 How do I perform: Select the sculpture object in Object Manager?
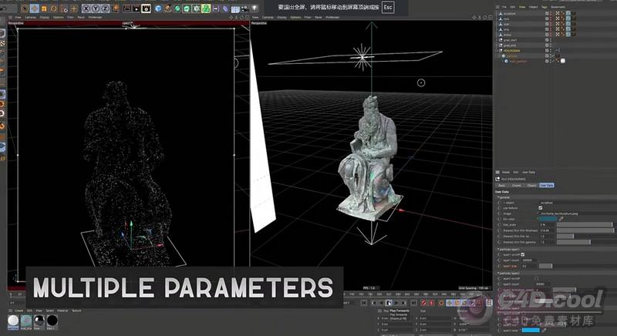click(x=510, y=14)
